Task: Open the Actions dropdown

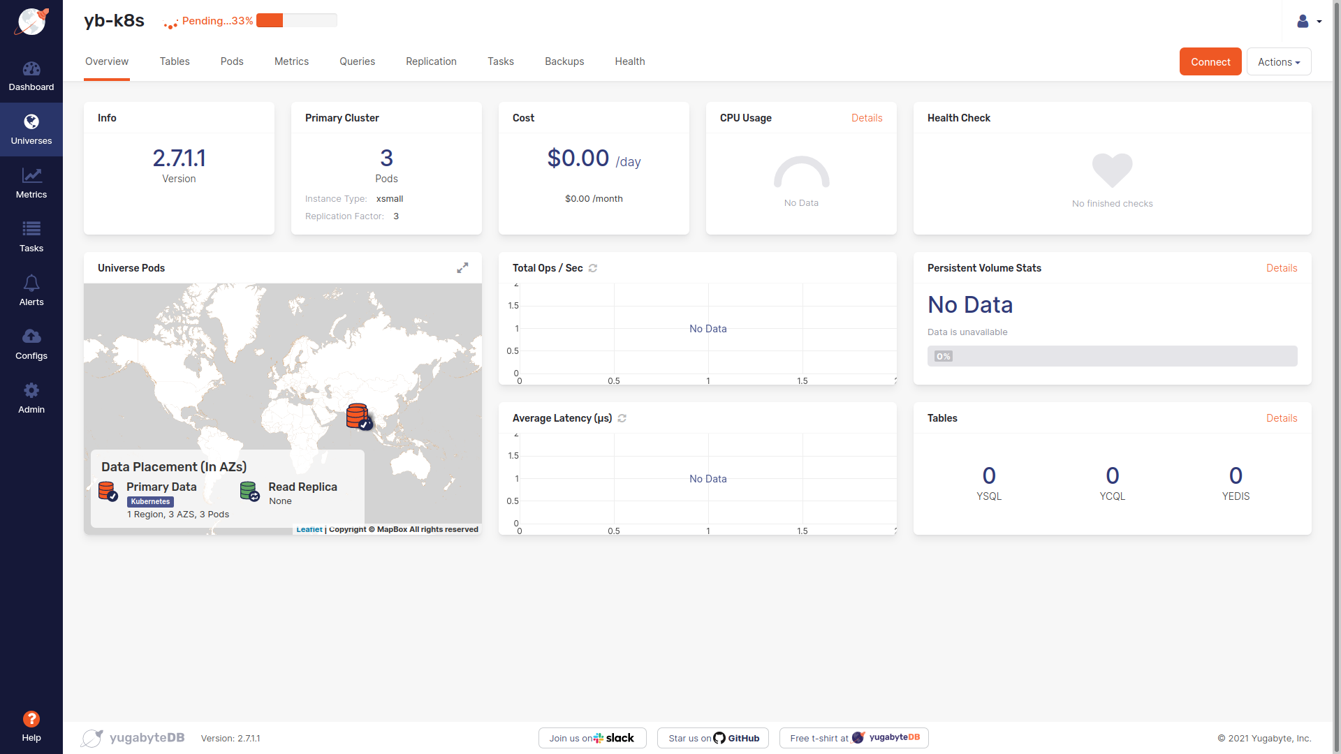Action: (x=1278, y=62)
